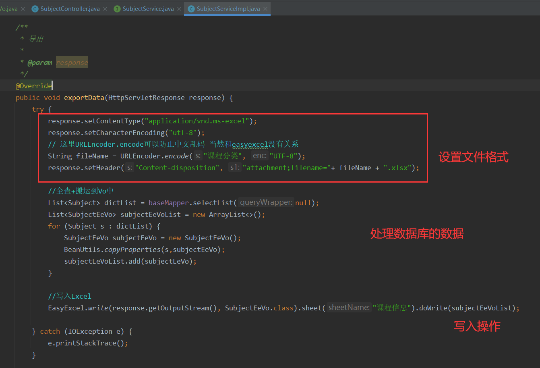Click the class icon on SubjectController.java tab
The image size is (540, 368).
click(x=35, y=8)
